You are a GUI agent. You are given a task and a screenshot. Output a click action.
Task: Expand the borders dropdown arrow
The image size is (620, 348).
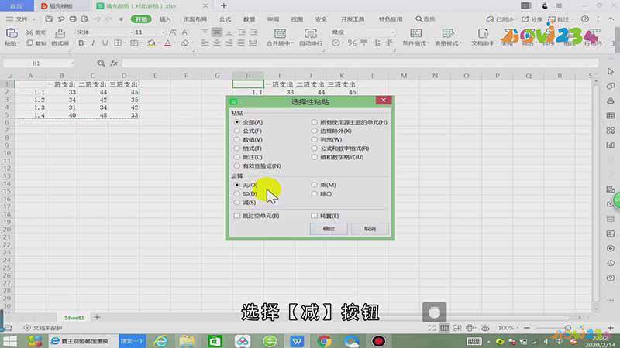[125, 43]
